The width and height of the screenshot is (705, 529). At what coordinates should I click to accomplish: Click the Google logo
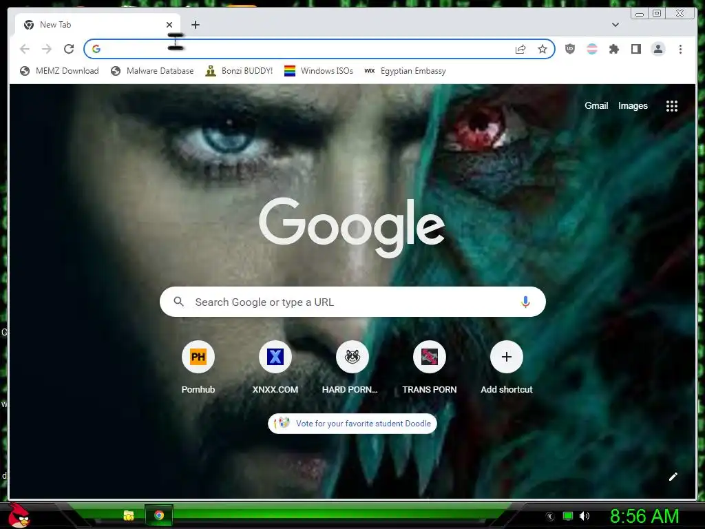(352, 227)
